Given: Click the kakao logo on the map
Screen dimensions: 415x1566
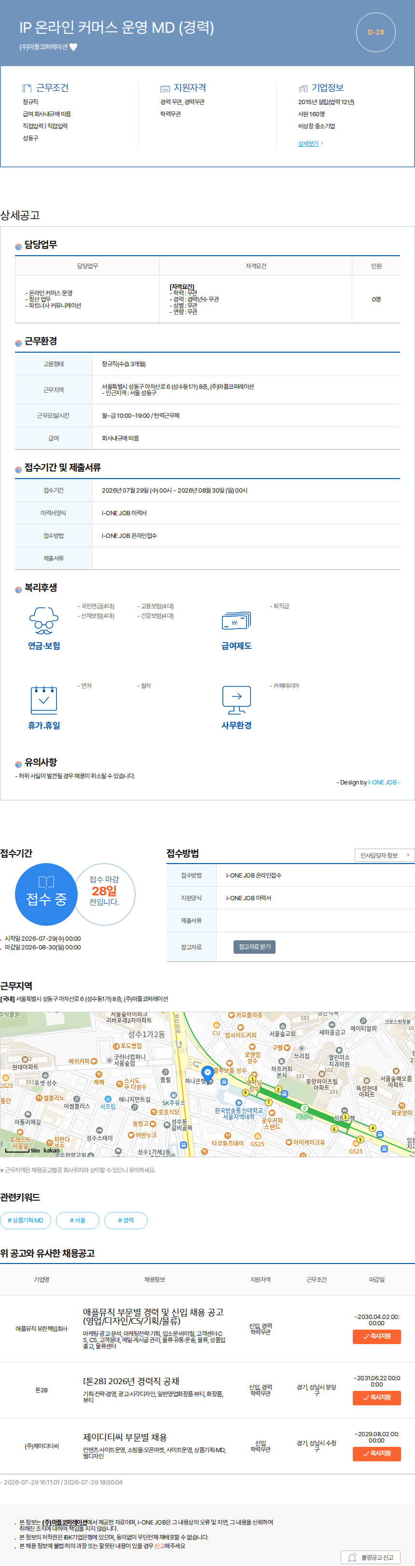Looking at the screenshot, I should 51,1150.
